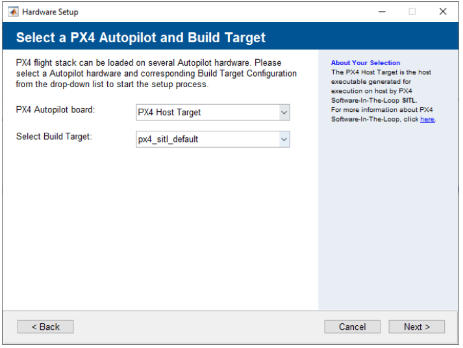Click the 'About Your Selection' heading
The image size is (463, 348).
pyautogui.click(x=366, y=62)
